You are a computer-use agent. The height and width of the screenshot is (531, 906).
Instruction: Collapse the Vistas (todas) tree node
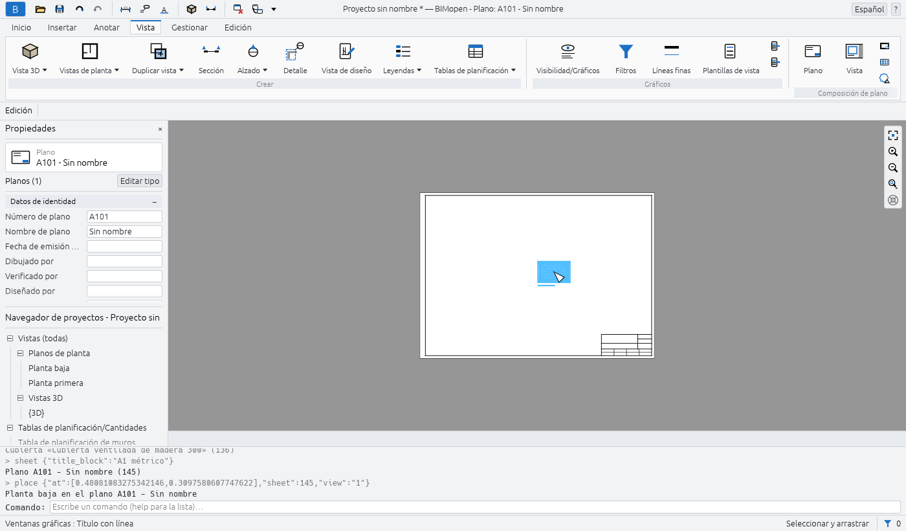tap(10, 338)
